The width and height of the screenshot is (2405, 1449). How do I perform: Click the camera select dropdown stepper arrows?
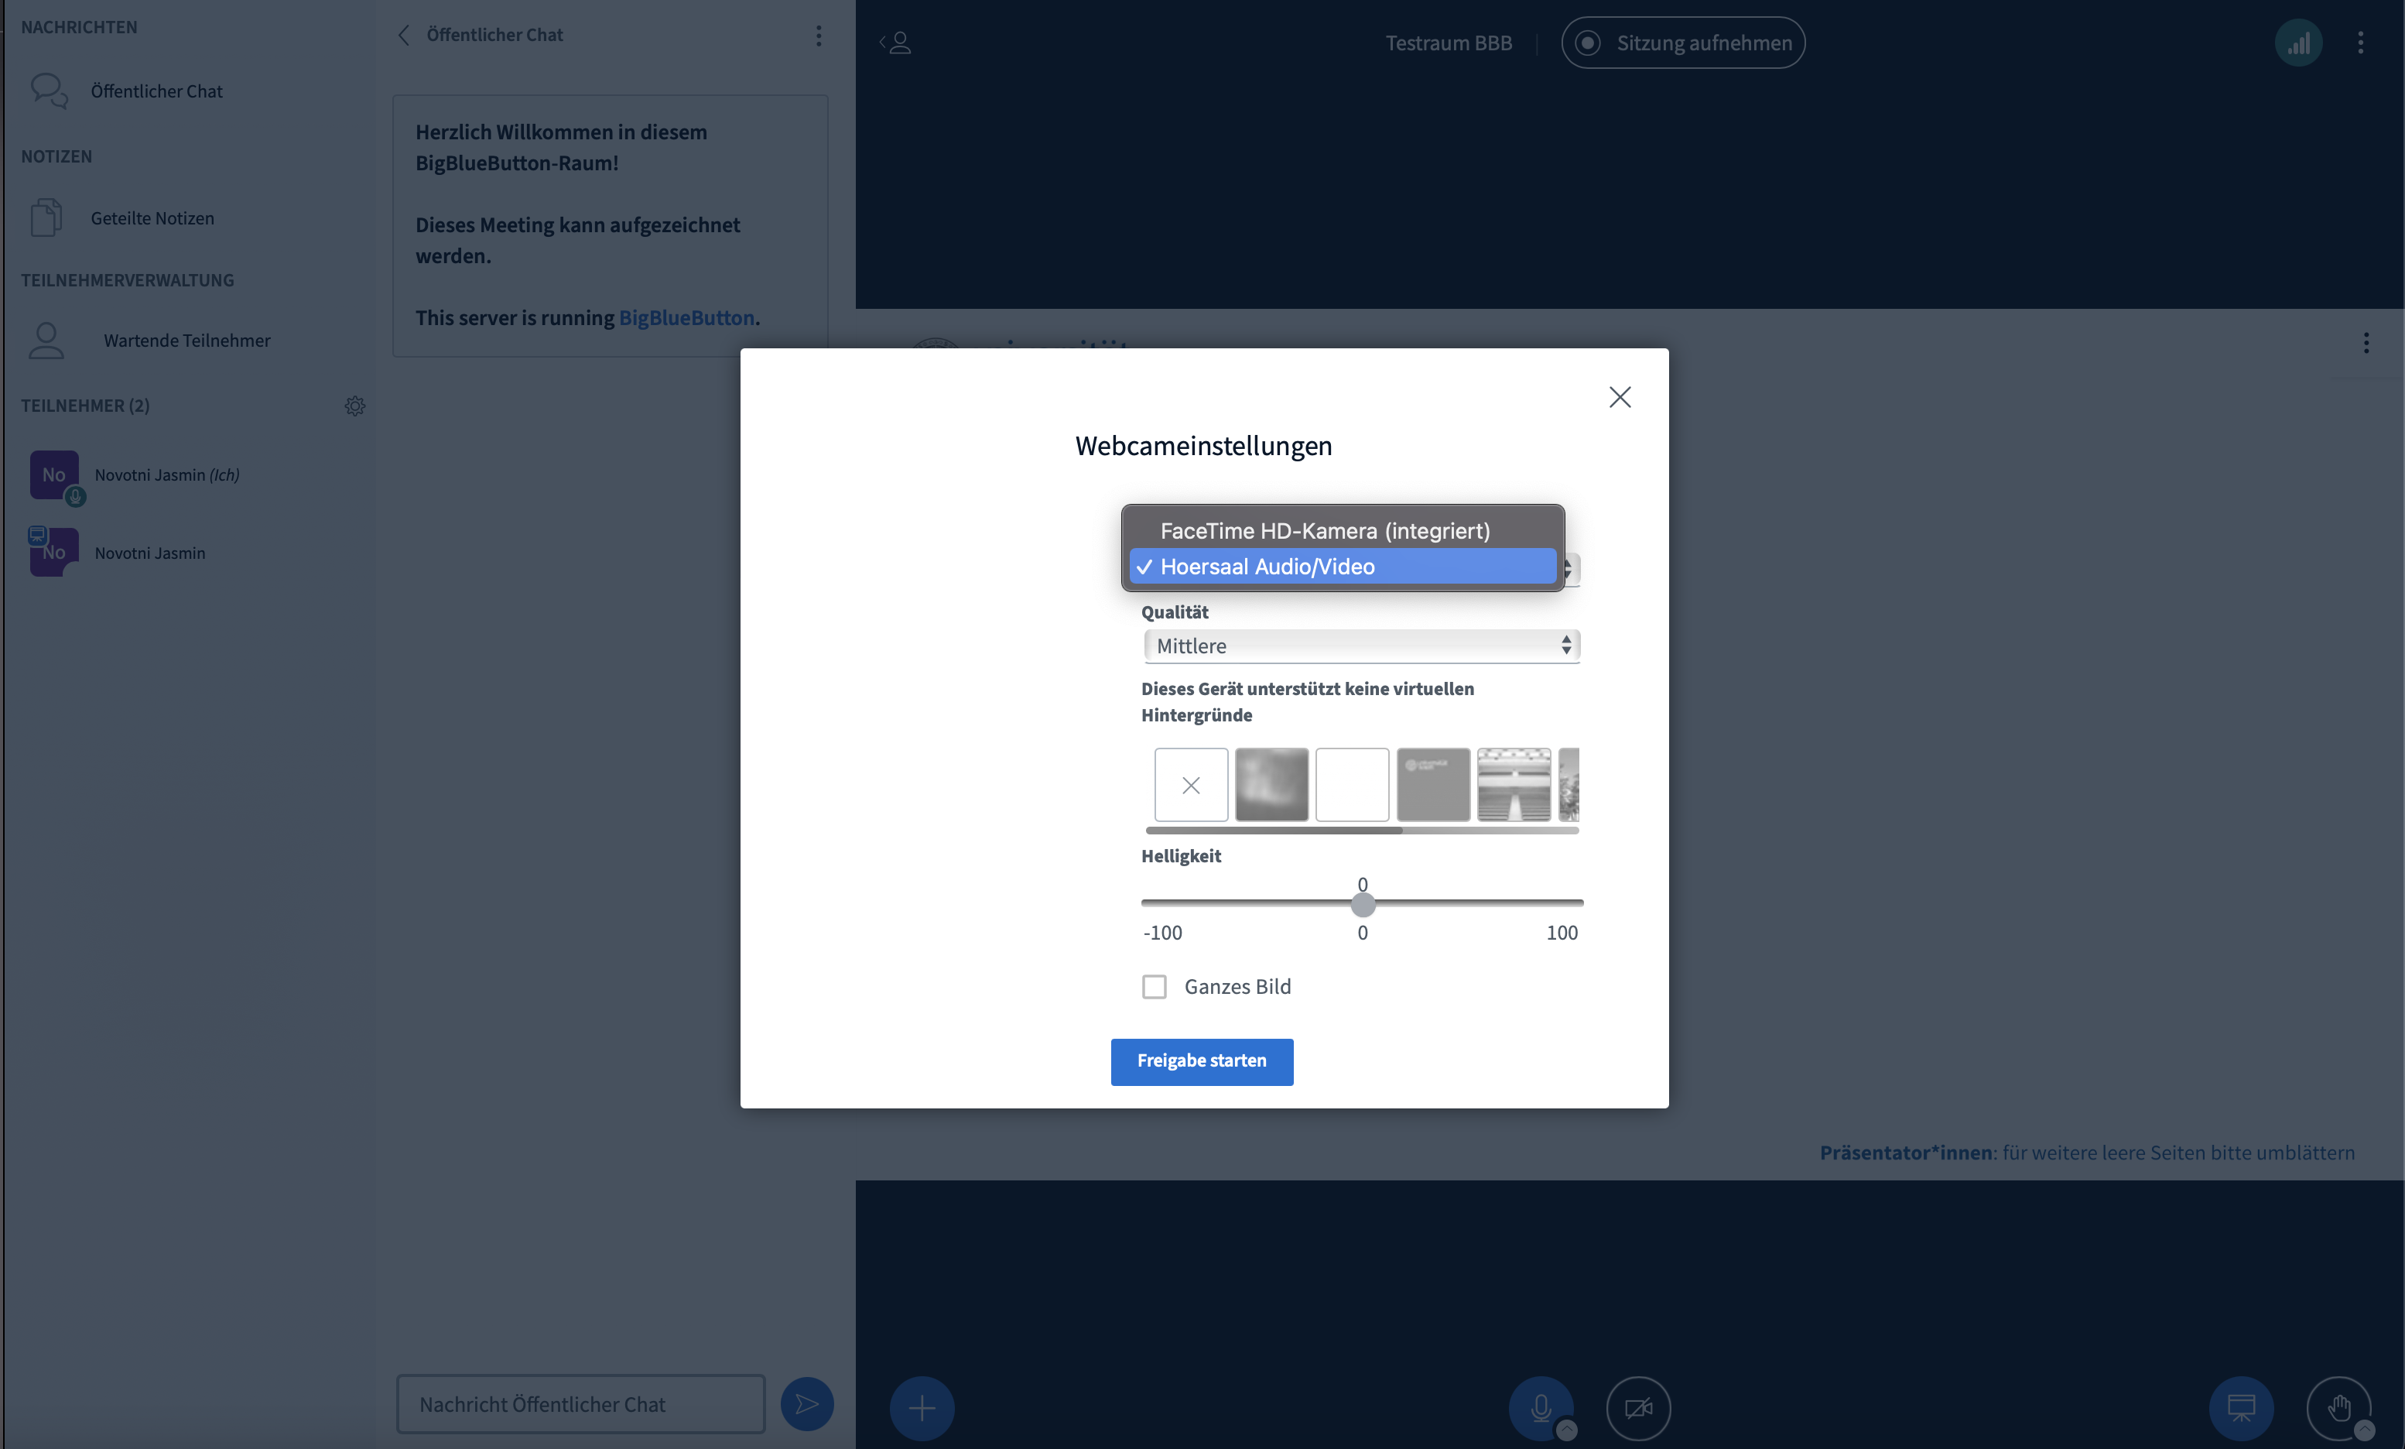click(1569, 568)
